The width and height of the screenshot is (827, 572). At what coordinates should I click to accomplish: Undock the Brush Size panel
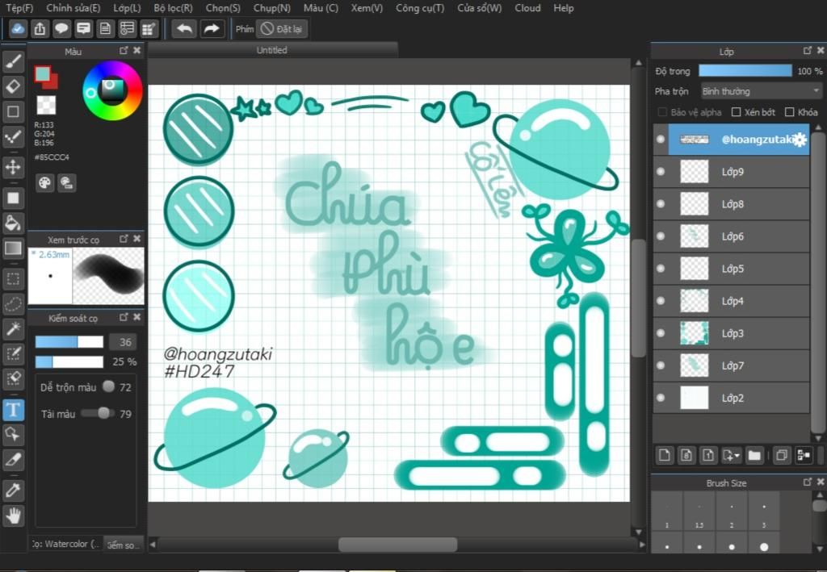pyautogui.click(x=807, y=482)
